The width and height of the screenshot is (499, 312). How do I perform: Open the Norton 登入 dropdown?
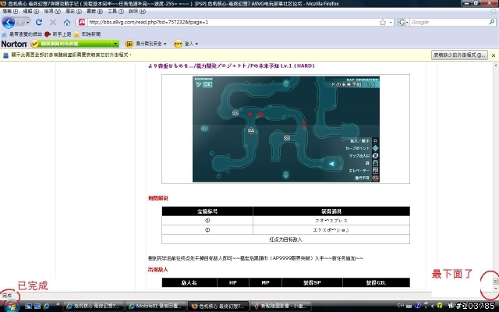click(186, 44)
